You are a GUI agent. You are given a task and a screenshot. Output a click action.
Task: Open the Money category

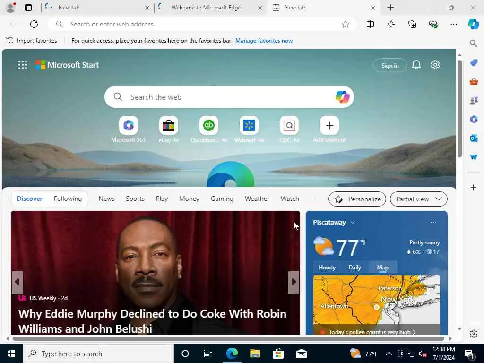point(189,199)
